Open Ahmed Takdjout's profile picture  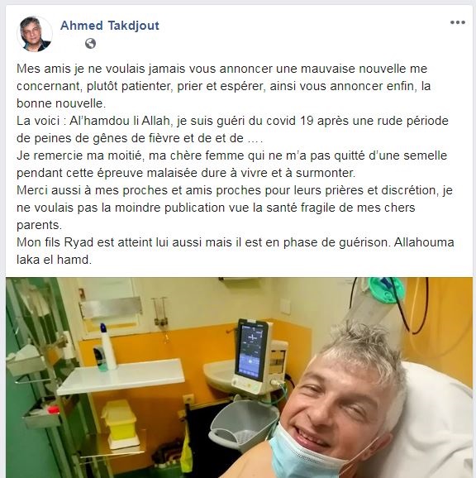[x=35, y=34]
